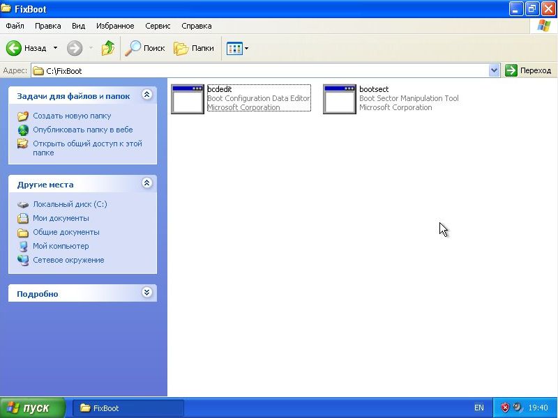Viewport: 558px width, 418px height.
Task: Open the Back button history dropdown arrow
Action: click(x=56, y=48)
